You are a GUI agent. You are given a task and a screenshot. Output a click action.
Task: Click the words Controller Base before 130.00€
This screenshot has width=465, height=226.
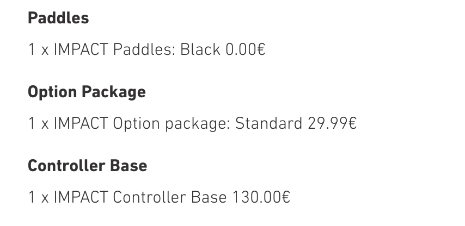(x=170, y=197)
